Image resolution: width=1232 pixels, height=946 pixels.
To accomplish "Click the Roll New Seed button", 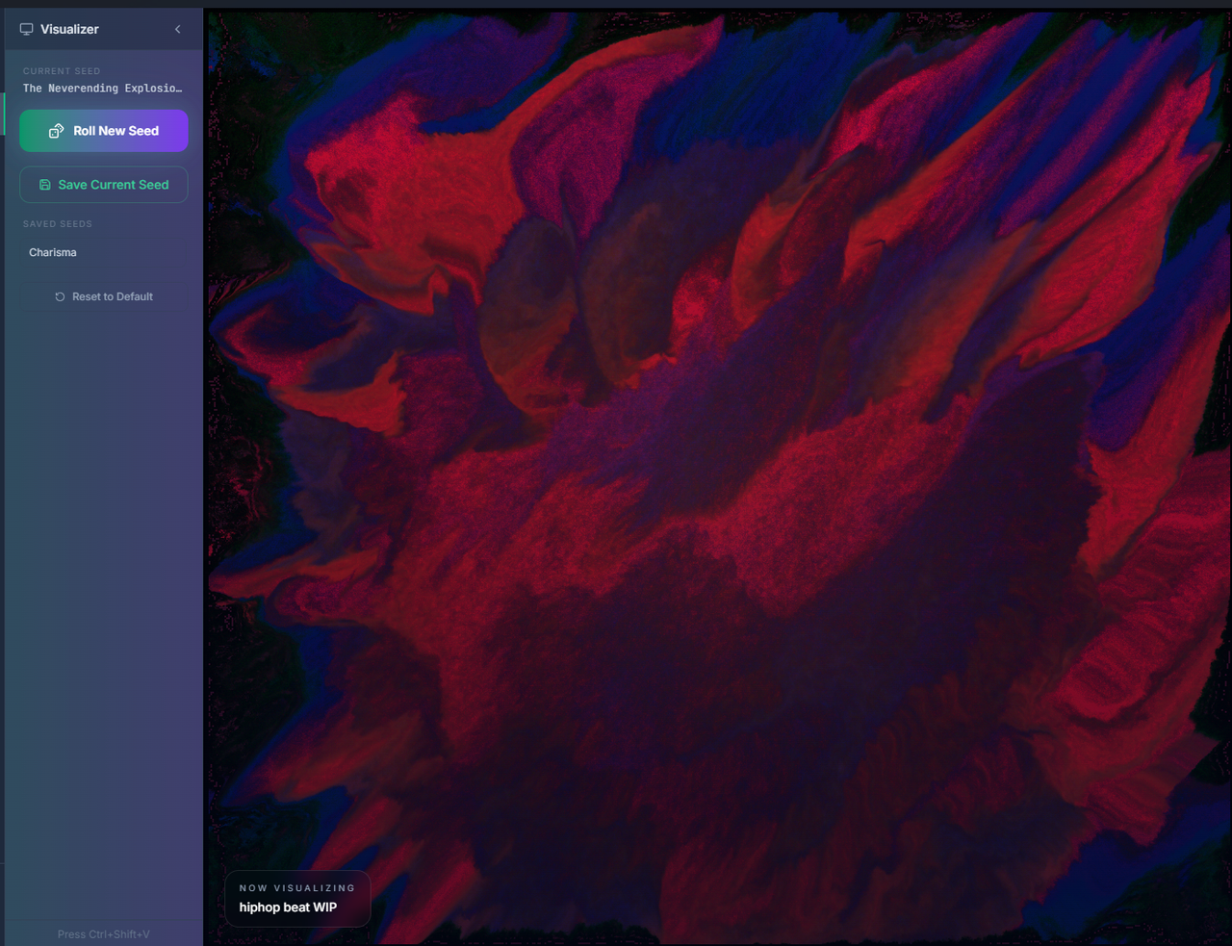I will (104, 131).
